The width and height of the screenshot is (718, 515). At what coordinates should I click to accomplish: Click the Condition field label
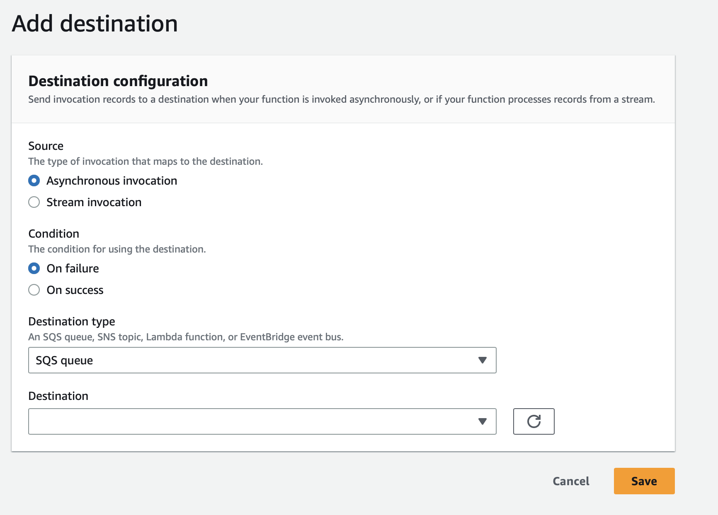53,234
